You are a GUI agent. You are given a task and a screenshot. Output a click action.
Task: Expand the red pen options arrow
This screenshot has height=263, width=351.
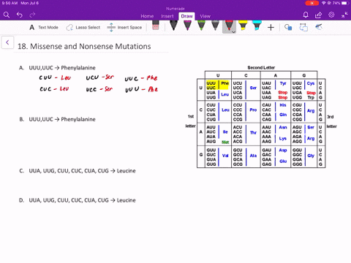tap(233, 32)
